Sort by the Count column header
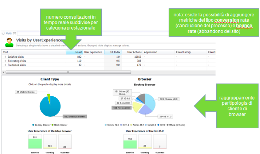The image size is (260, 154). point(74,52)
